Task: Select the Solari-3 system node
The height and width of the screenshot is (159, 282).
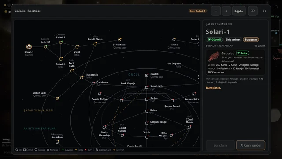Action: [x=61, y=42]
